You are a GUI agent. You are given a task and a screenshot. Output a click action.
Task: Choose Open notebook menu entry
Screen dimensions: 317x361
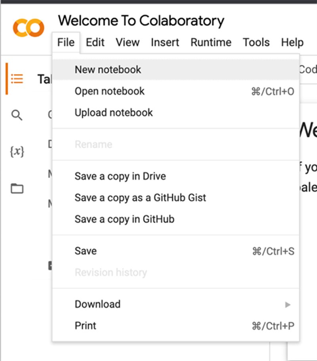tap(110, 91)
